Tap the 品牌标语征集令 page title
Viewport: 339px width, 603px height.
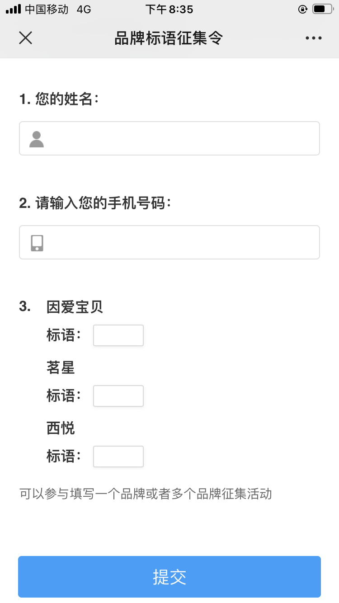[x=169, y=38]
